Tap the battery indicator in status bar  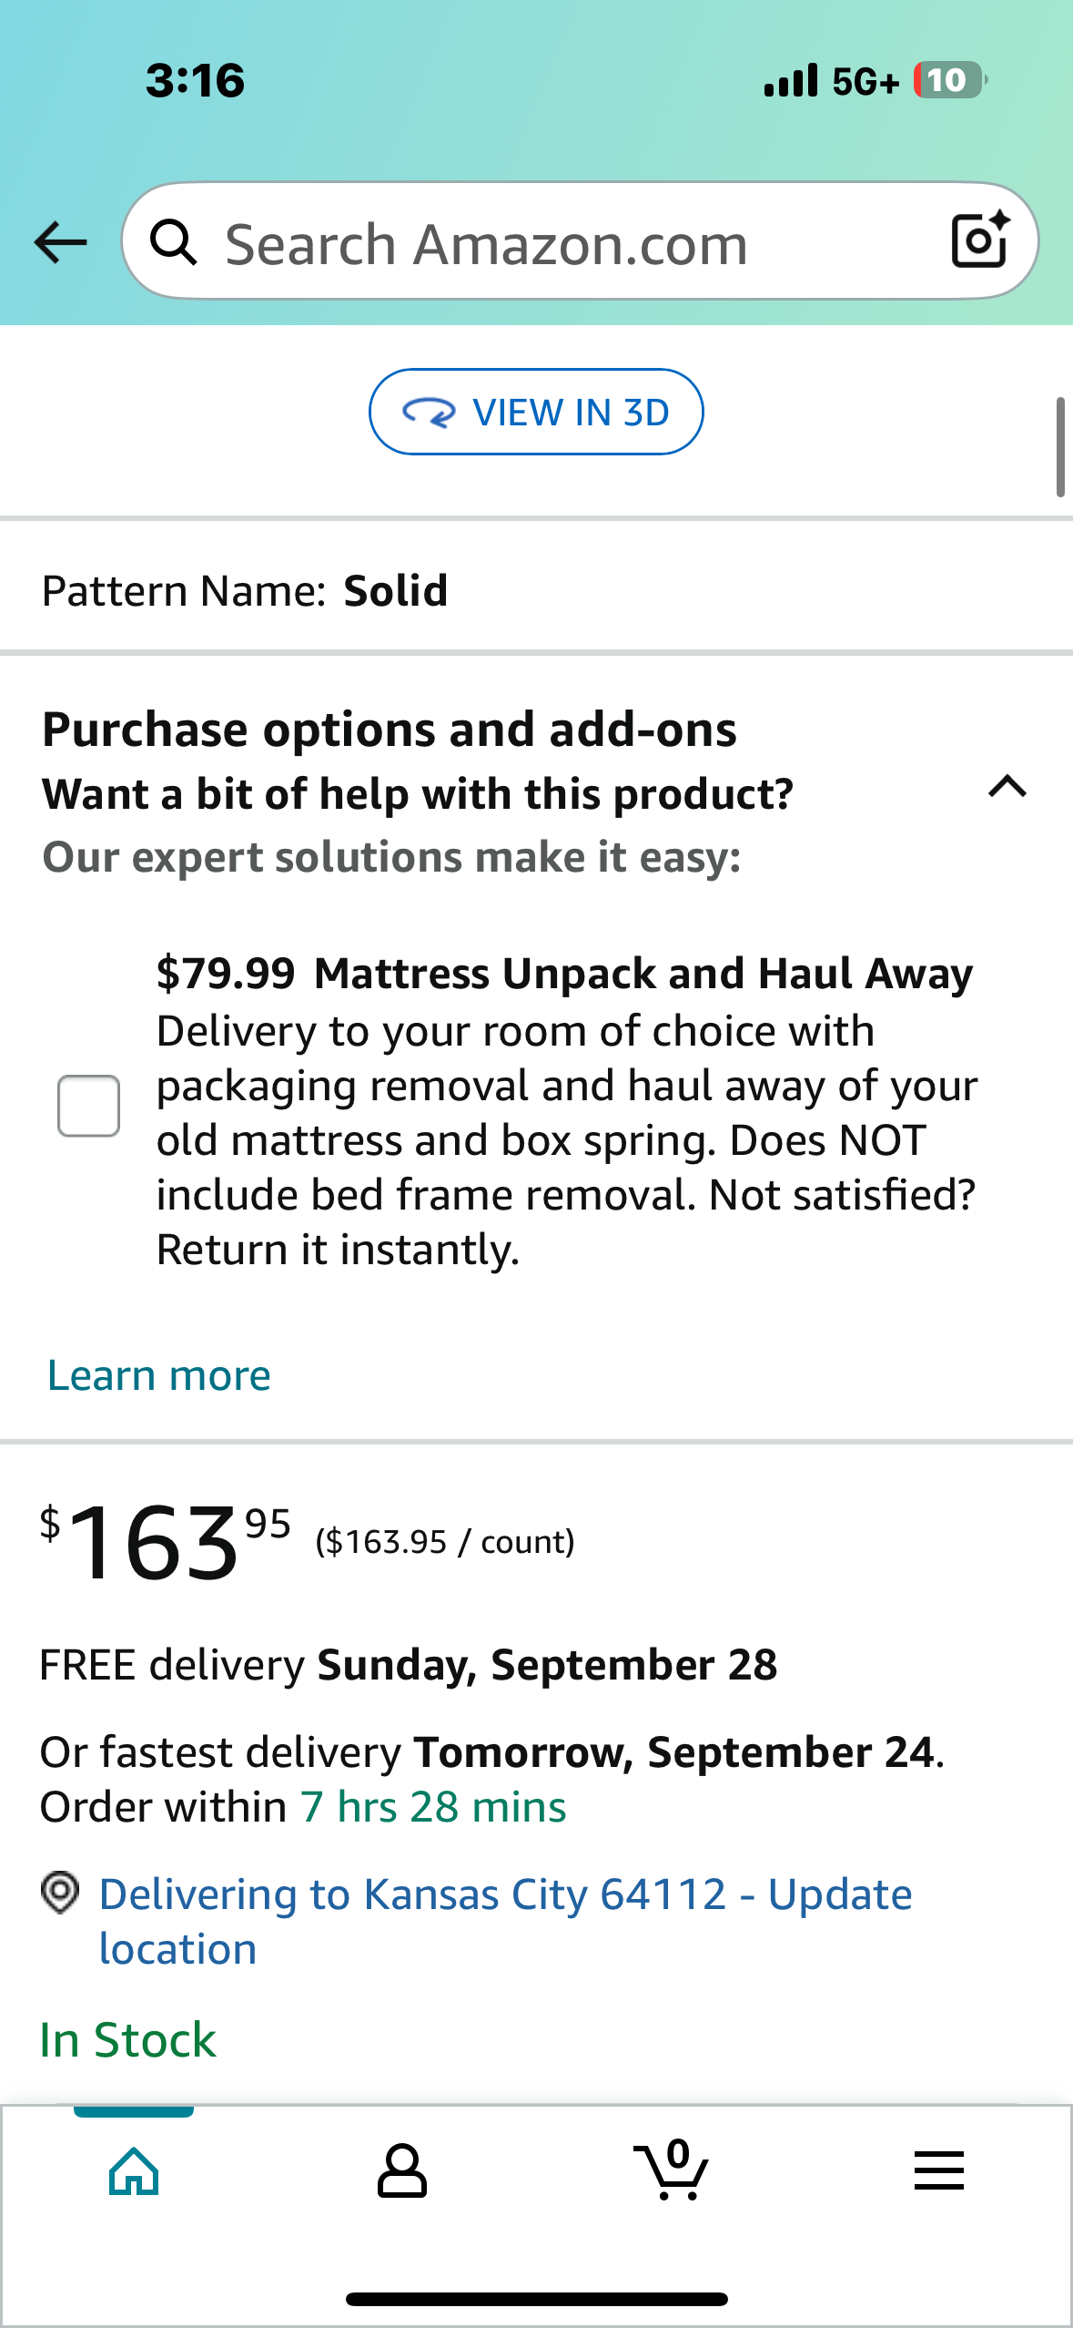click(949, 80)
